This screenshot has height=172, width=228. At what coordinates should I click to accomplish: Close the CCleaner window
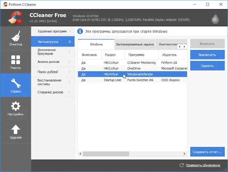[x=221, y=4]
